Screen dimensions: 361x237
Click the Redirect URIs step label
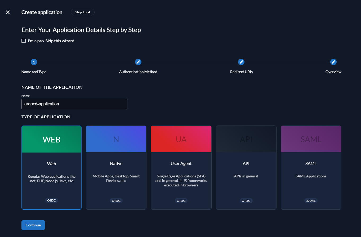(x=241, y=72)
